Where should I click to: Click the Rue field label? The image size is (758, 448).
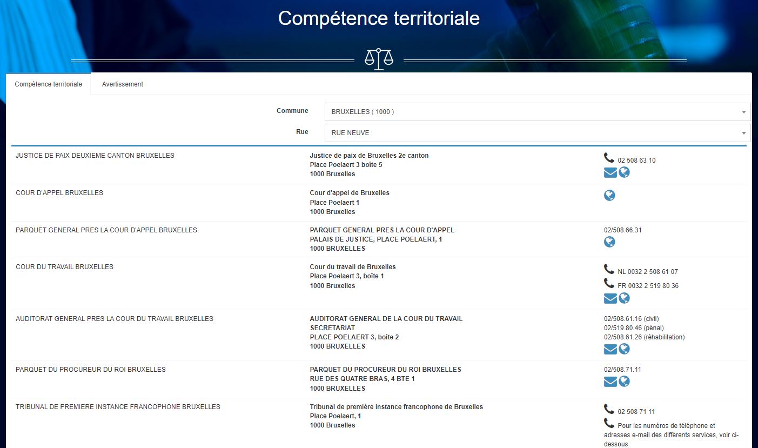(302, 132)
